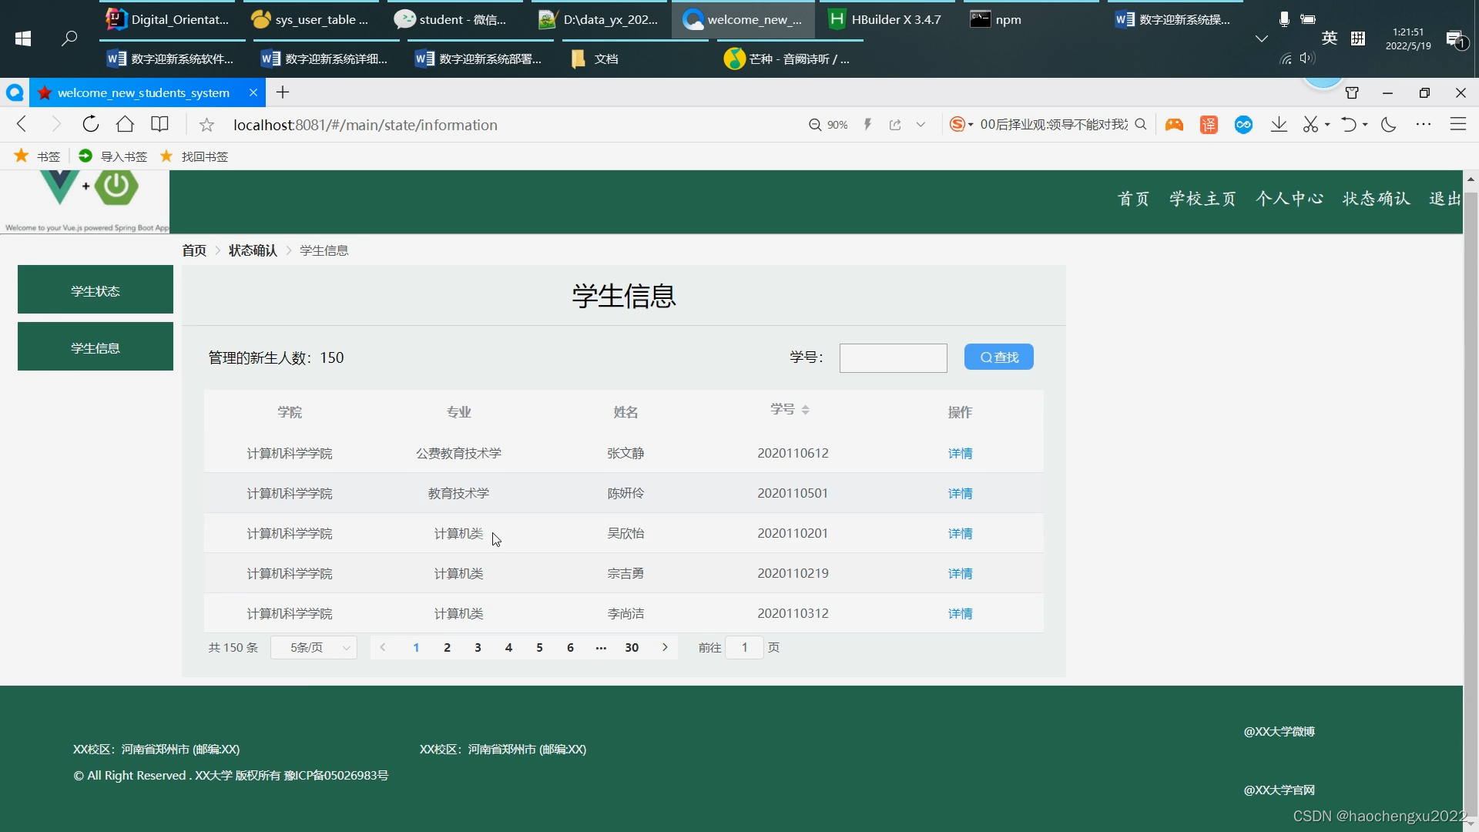Click @XX大学微博 footer link

(1279, 731)
